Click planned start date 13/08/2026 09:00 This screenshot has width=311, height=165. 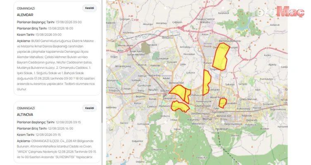point(69,22)
